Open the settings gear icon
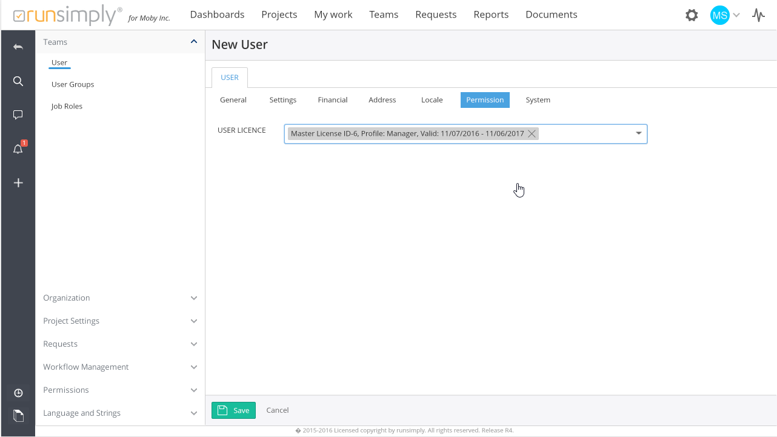777x437 pixels. tap(692, 15)
